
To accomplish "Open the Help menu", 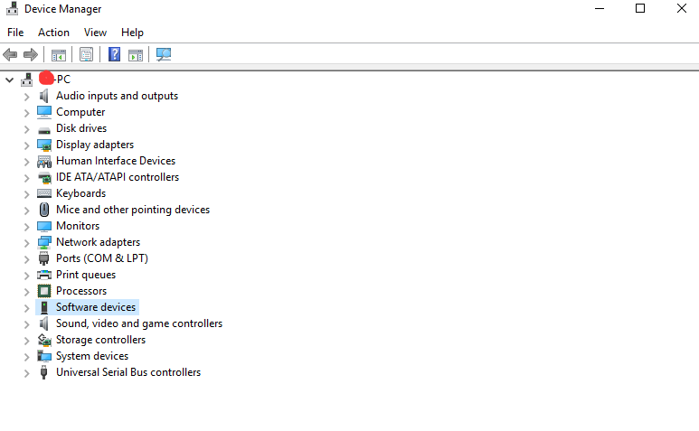I will [x=132, y=33].
